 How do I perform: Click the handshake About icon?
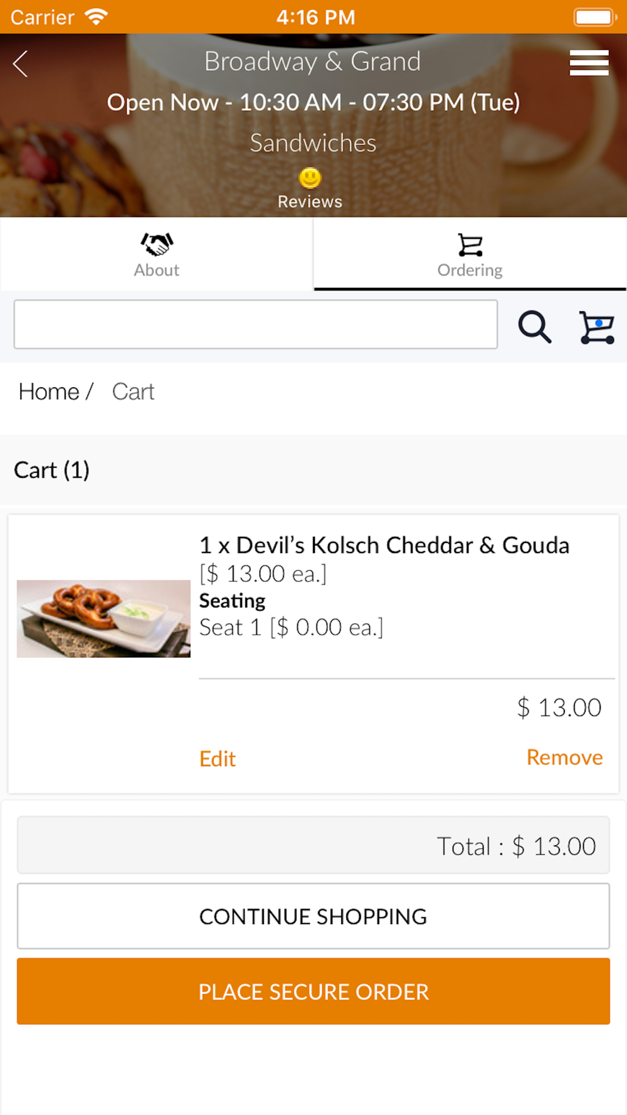157,244
